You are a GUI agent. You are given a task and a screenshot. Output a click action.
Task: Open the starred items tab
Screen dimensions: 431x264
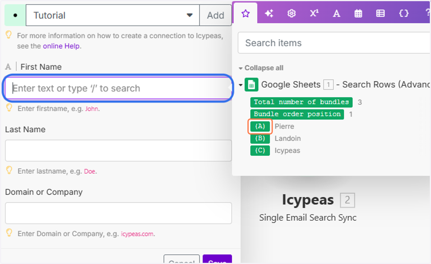click(245, 14)
